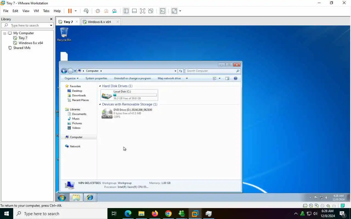Select Shared VMs in the library
The image size is (351, 219).
(22, 48)
